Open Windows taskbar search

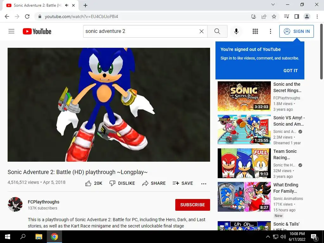coord(23,237)
